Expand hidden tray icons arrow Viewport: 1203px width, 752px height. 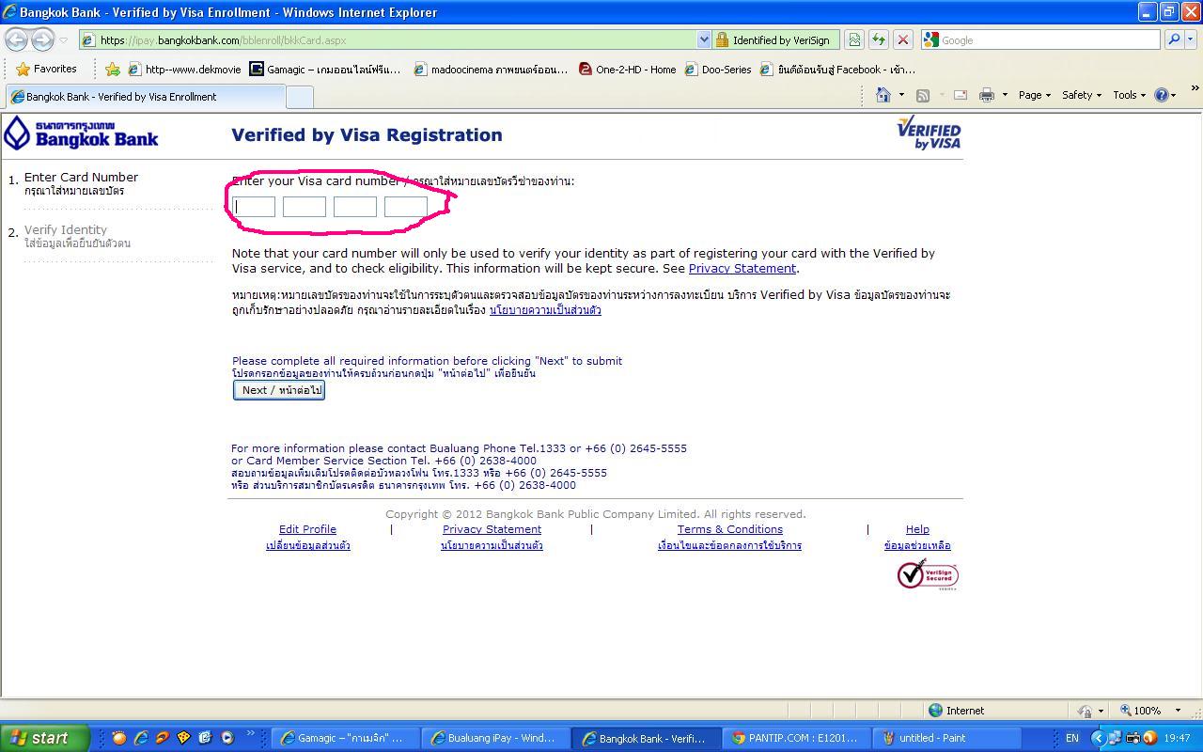pyautogui.click(x=1097, y=738)
